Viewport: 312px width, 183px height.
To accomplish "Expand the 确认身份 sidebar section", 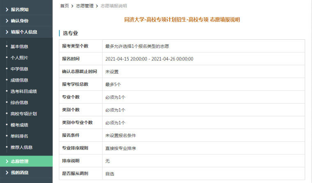I will click(x=26, y=20).
